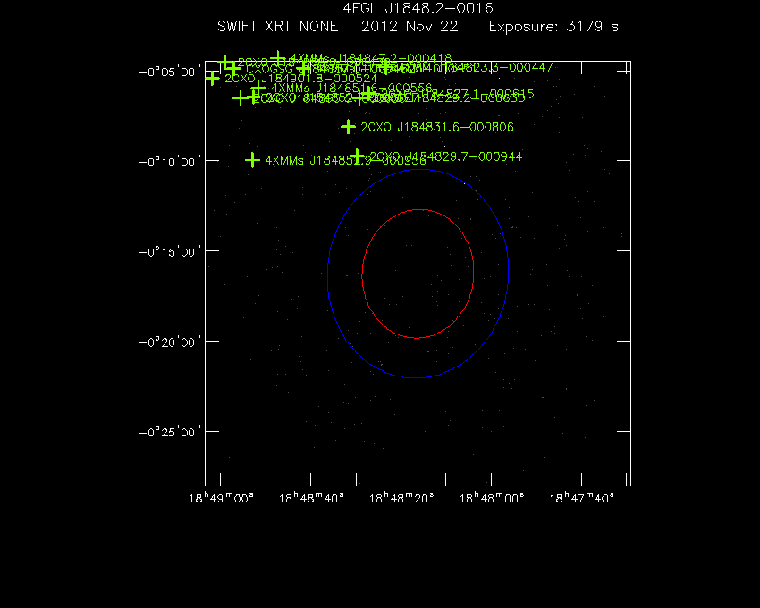The image size is (760, 608).
Task: Click the source label '2CXO J184829.7-000944'
Action: tap(446, 156)
